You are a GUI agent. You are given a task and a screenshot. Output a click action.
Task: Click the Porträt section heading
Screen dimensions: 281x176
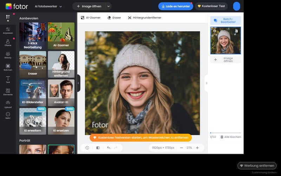pos(25,140)
